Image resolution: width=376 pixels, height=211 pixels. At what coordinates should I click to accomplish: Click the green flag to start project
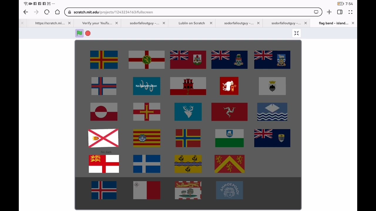coord(79,33)
